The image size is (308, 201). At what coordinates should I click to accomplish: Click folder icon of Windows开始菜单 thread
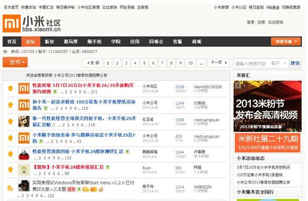coord(10,188)
